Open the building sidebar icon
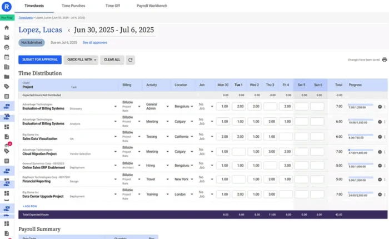This screenshot has height=239, width=389. pos(7,67)
